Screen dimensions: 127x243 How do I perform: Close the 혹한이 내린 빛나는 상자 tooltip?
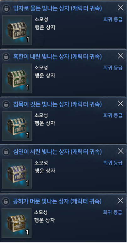(120, 56)
